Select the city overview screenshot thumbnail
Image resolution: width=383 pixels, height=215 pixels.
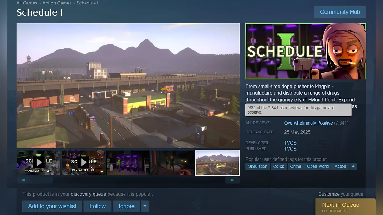tap(217, 162)
